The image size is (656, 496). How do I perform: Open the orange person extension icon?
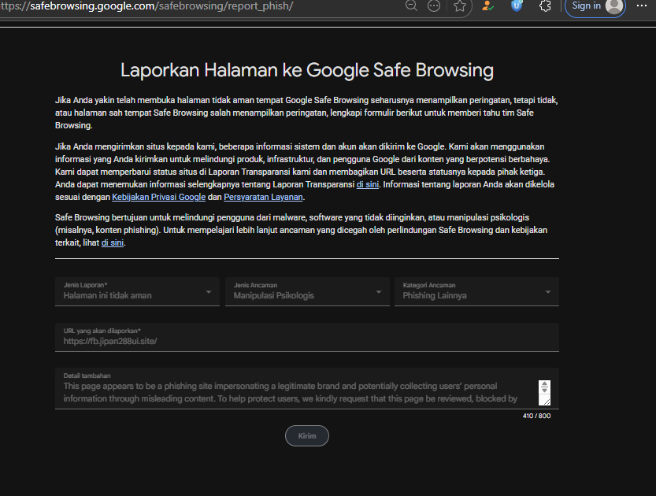(x=487, y=6)
